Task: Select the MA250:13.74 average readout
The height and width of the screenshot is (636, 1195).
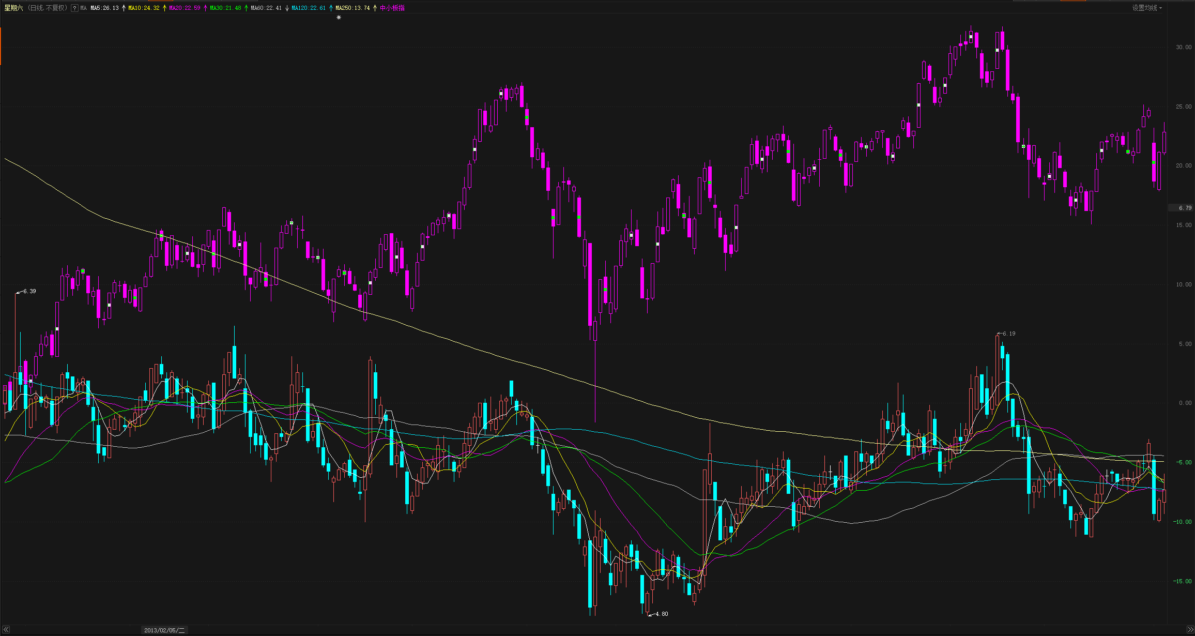Action: pyautogui.click(x=353, y=8)
